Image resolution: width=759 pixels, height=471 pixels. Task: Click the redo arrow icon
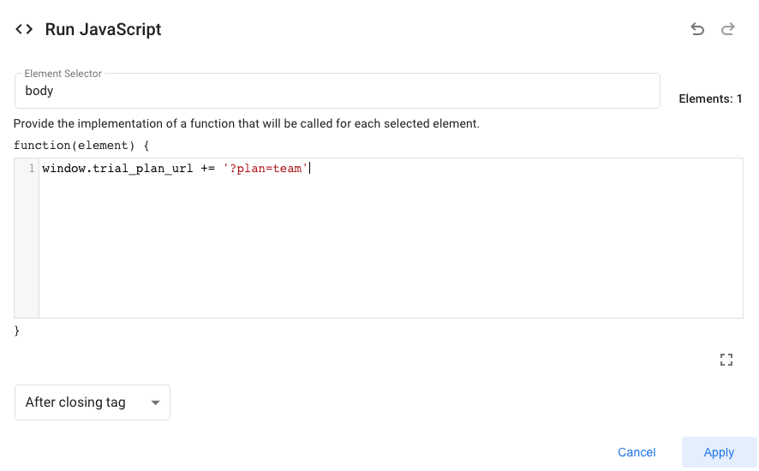727,30
